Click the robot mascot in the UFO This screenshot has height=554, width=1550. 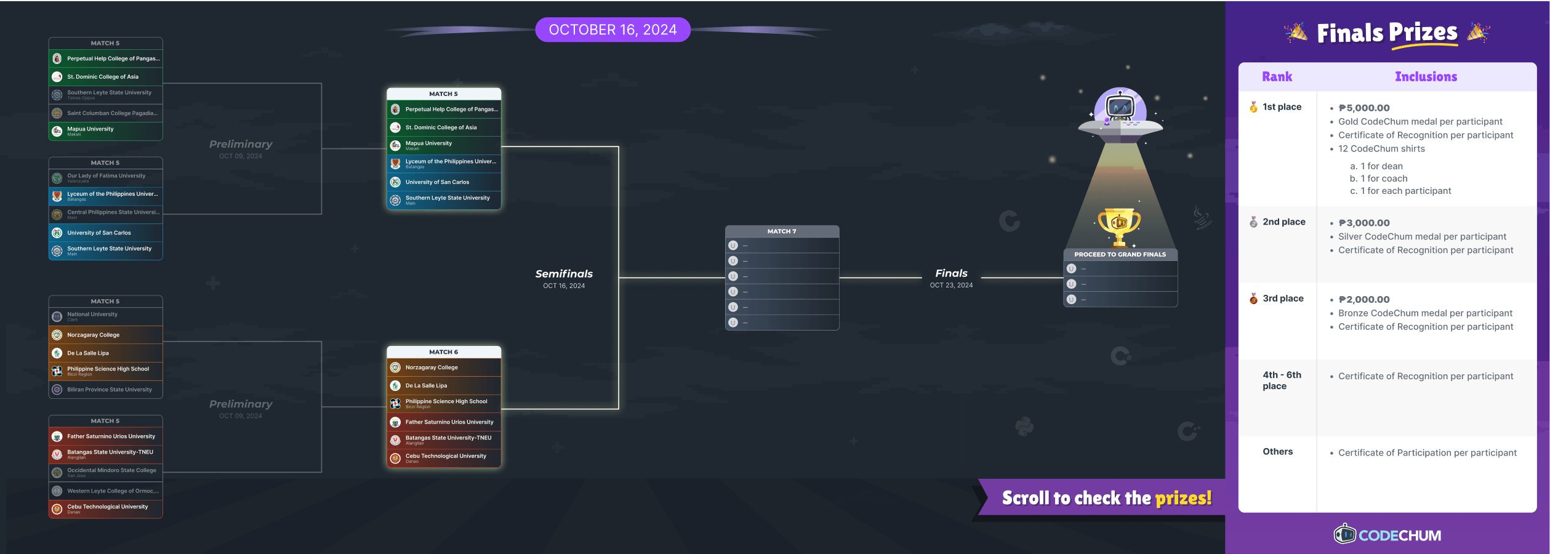[x=1120, y=108]
